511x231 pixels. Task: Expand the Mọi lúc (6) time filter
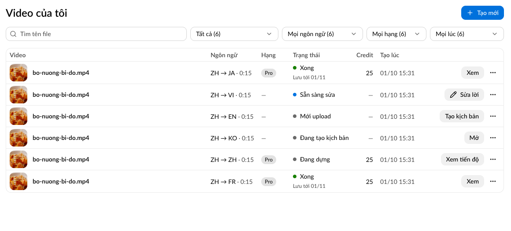[x=467, y=34]
